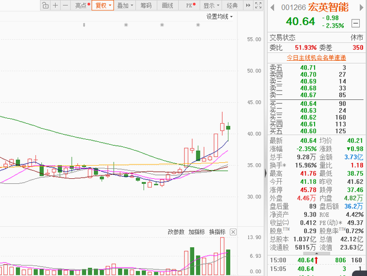Select the 画线 drawing tool

[x=168, y=5]
